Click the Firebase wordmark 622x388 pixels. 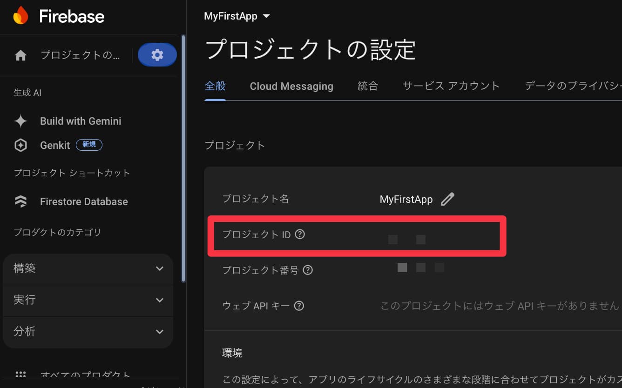coord(72,17)
